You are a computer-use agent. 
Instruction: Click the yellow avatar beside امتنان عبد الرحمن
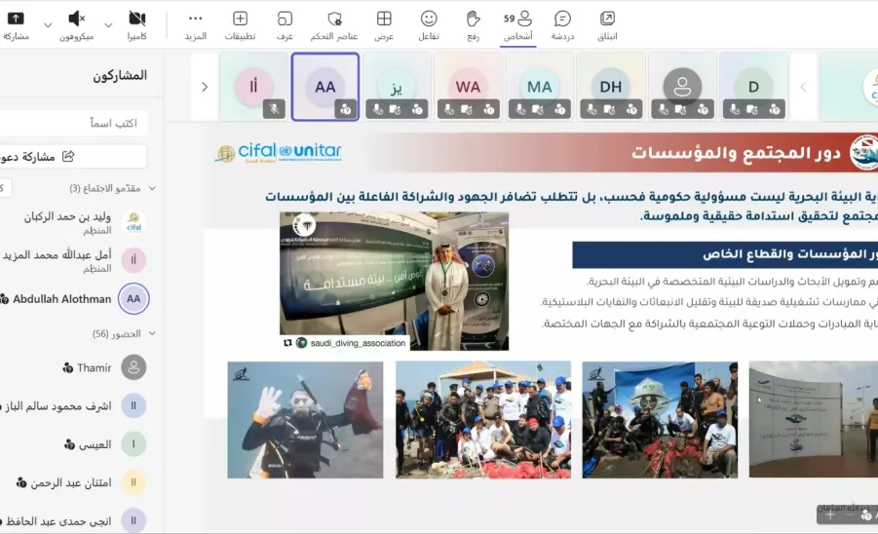134,482
